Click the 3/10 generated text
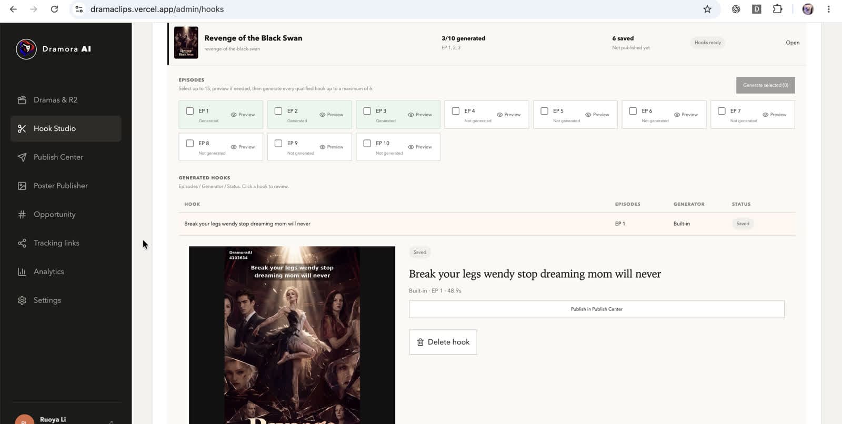The height and width of the screenshot is (424, 842). tap(463, 38)
